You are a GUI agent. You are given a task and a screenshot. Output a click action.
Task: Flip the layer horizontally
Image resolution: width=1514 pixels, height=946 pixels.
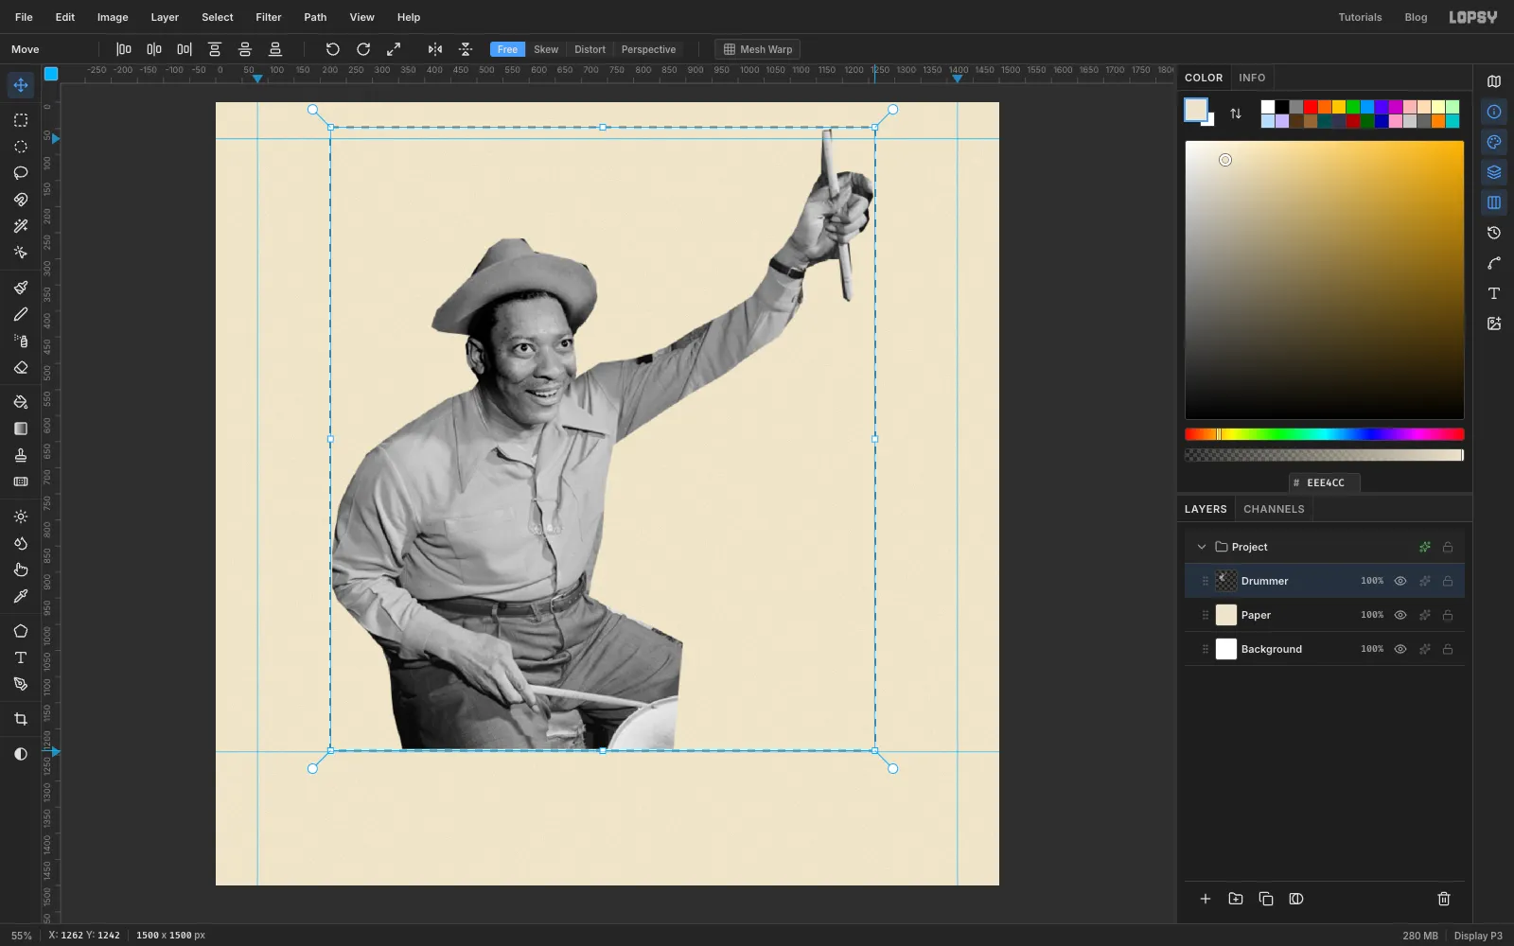435,49
